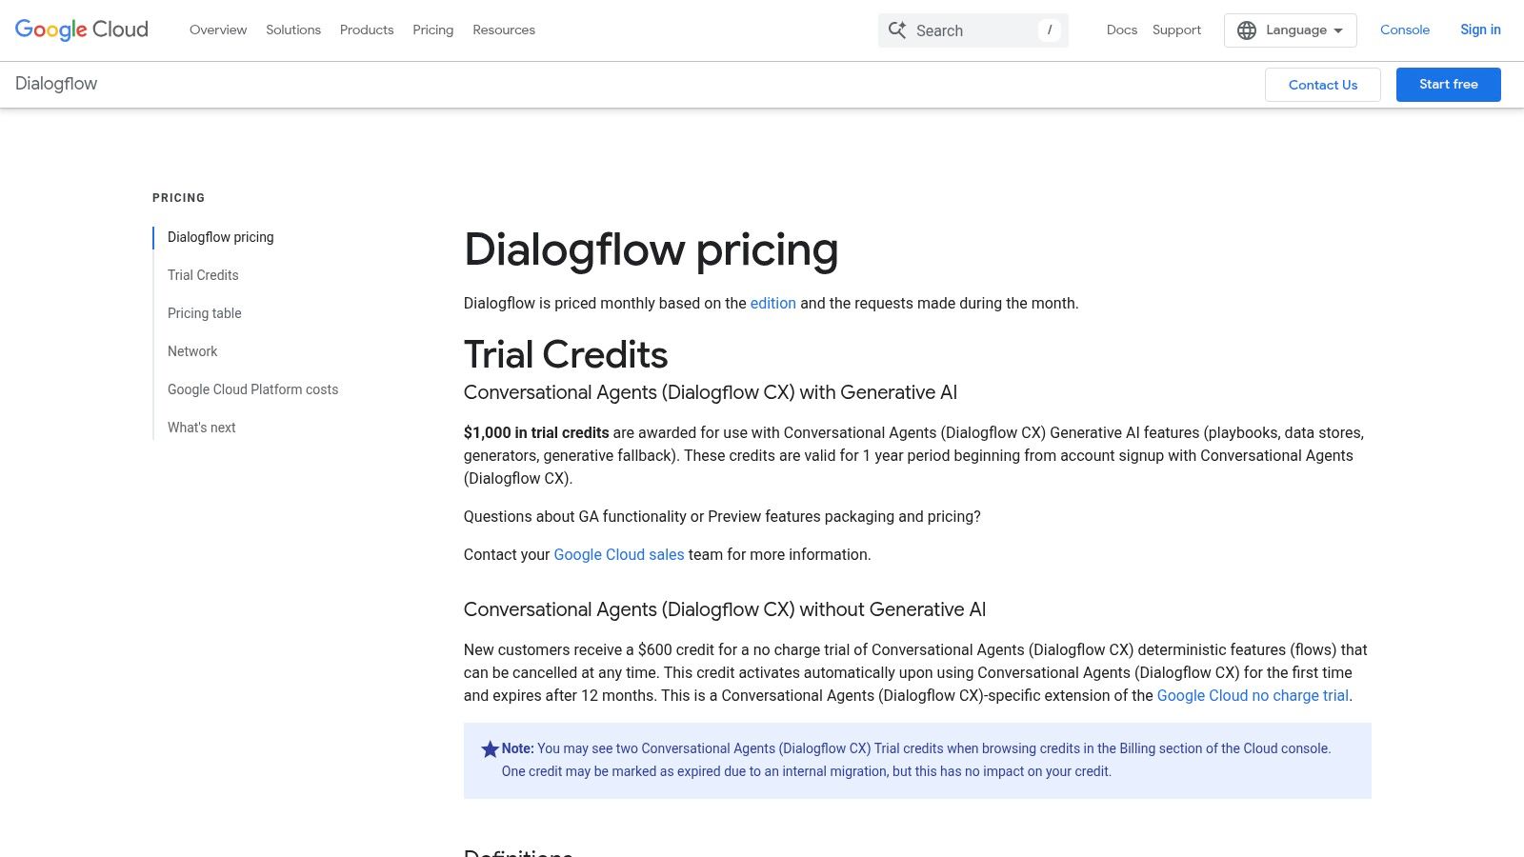Click the Contact Us button
1524x857 pixels.
coord(1322,85)
